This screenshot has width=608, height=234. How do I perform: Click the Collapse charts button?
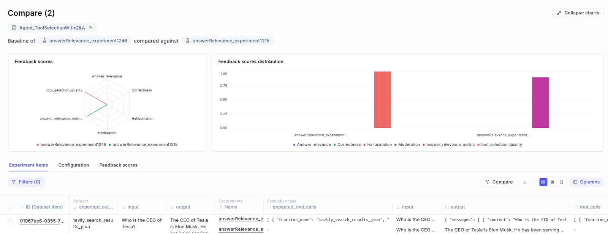(578, 13)
